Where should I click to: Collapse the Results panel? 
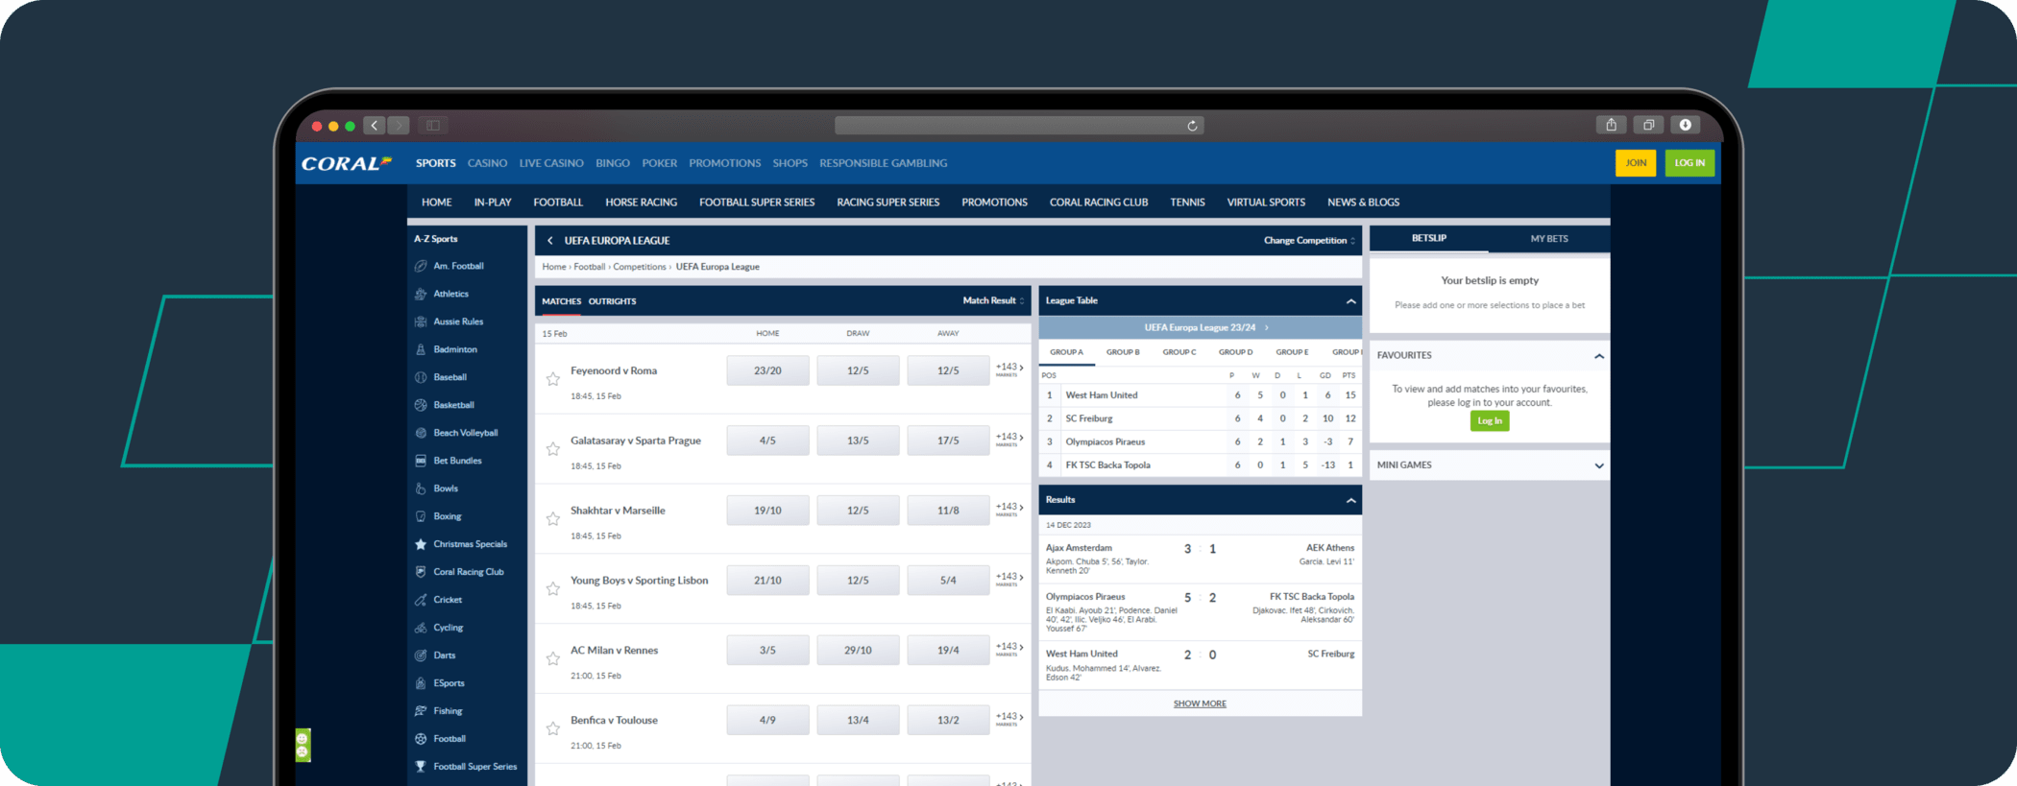(1350, 500)
